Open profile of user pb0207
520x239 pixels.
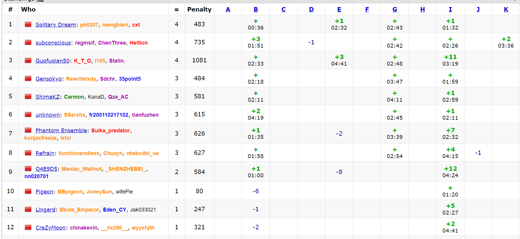[89, 25]
